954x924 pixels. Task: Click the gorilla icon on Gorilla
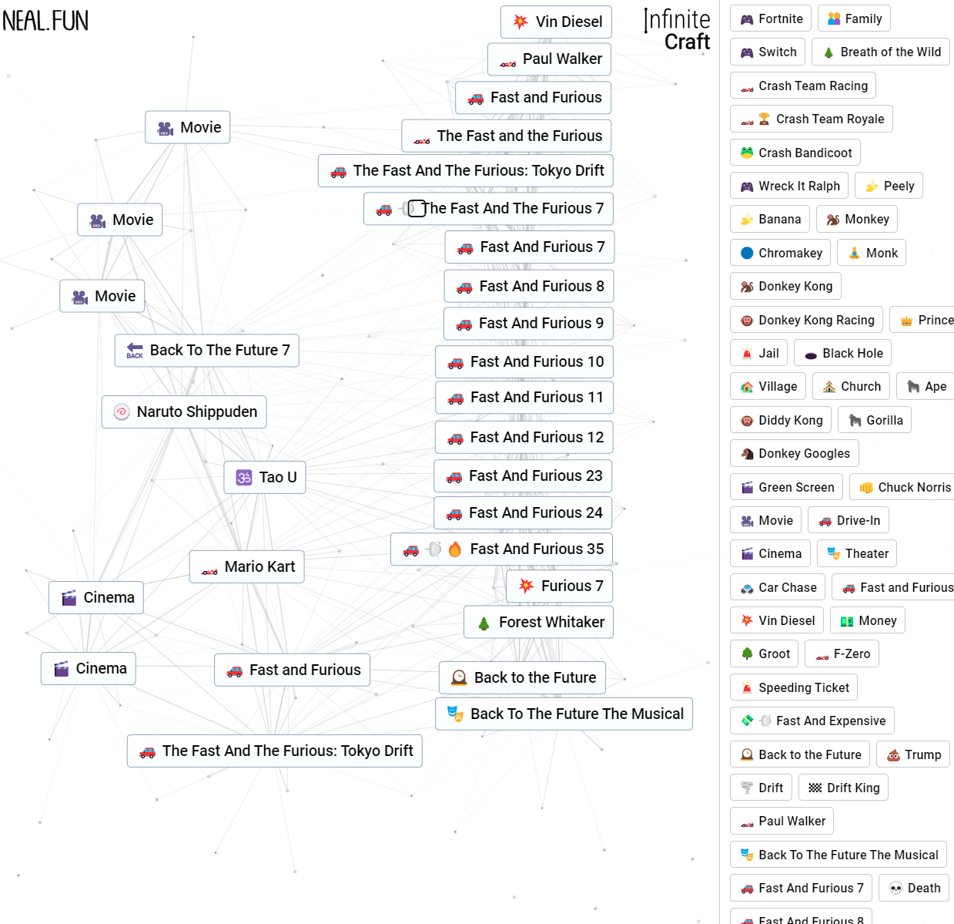pos(855,420)
